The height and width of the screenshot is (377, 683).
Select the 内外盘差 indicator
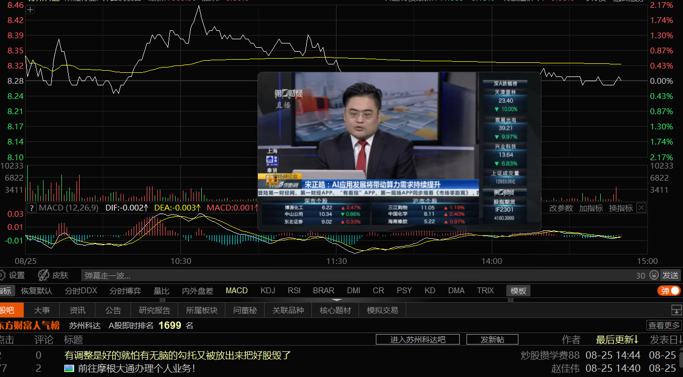198,291
